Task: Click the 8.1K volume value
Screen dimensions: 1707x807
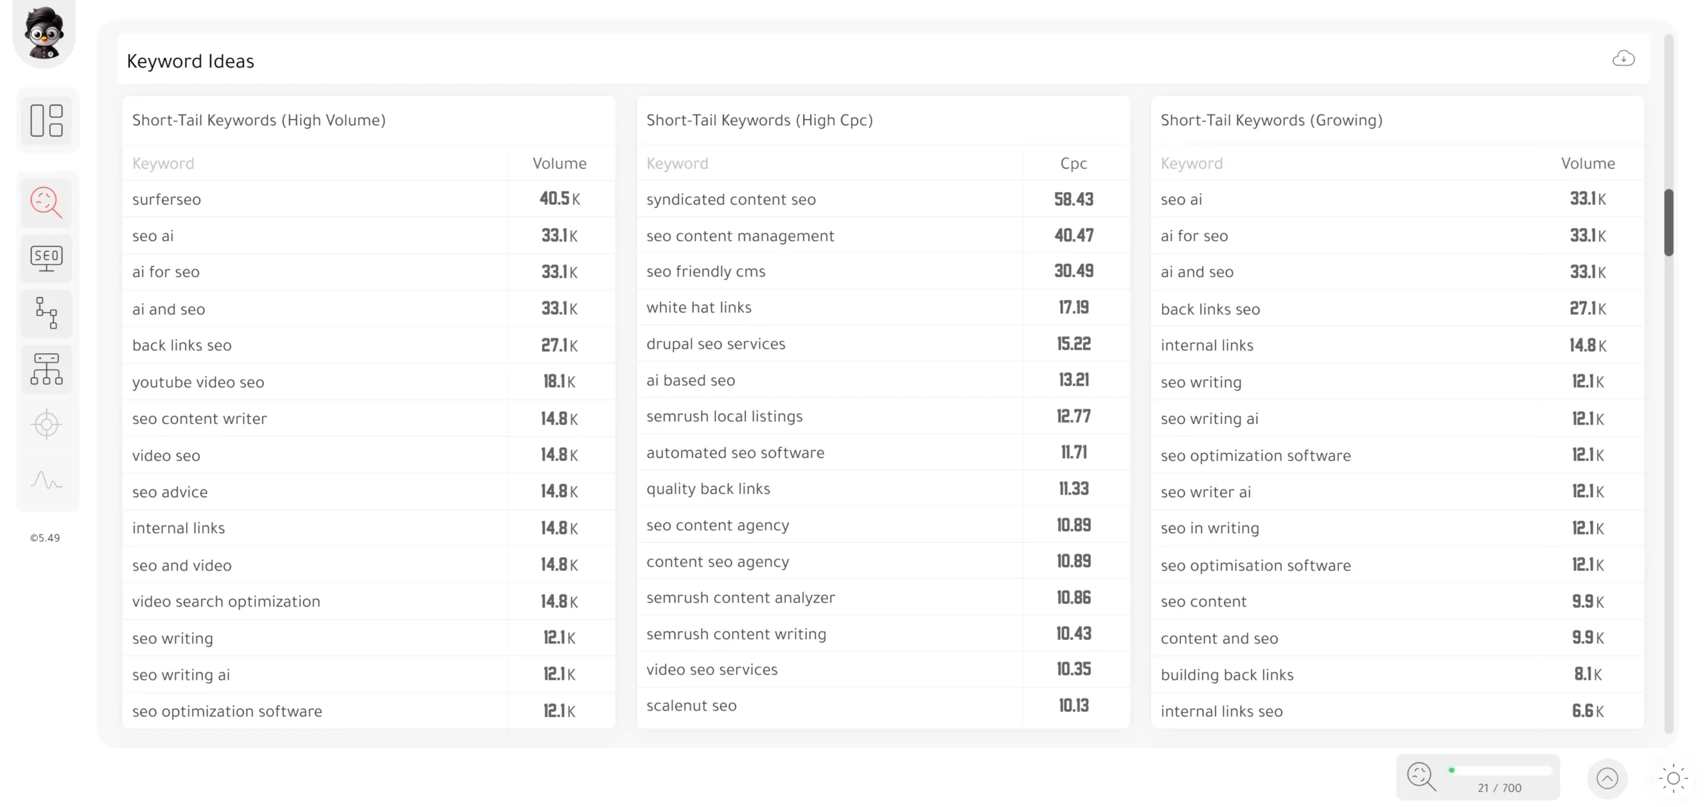Action: tap(1588, 674)
